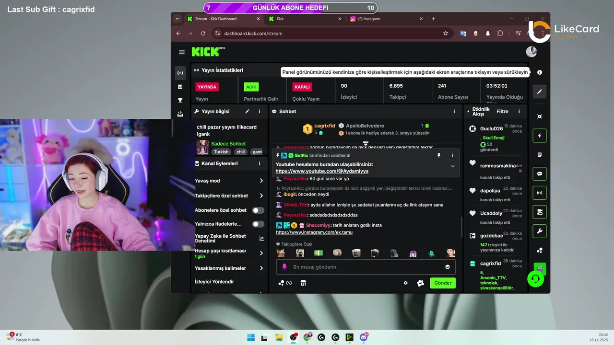614x345 pixels.
Task: Open the Kanal Eylemleri three-dot menu
Action: [260, 163]
